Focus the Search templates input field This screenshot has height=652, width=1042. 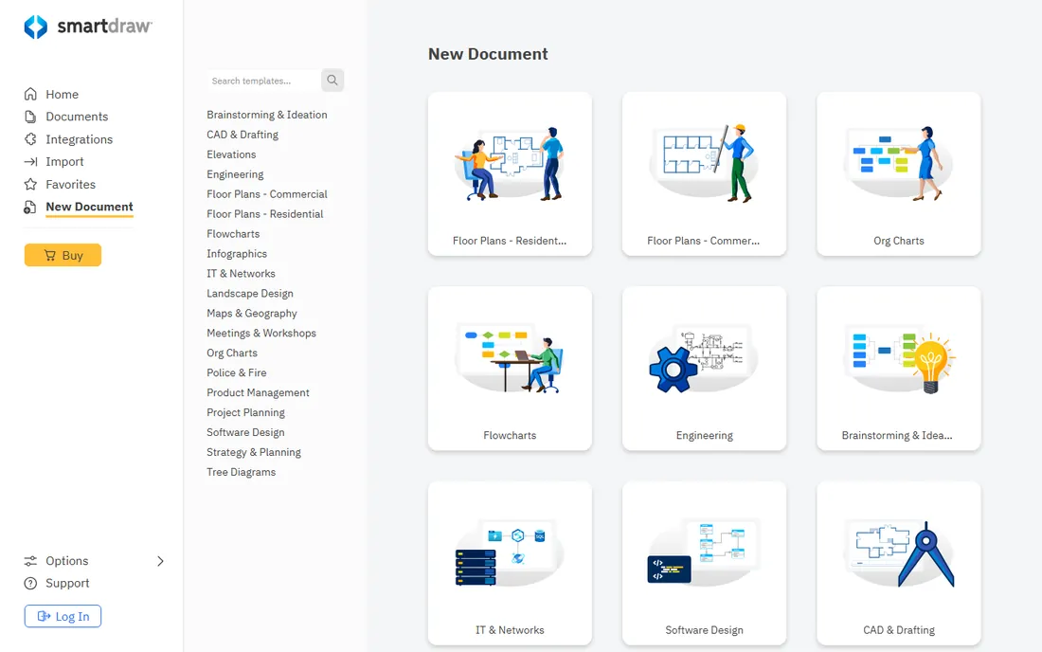point(264,81)
